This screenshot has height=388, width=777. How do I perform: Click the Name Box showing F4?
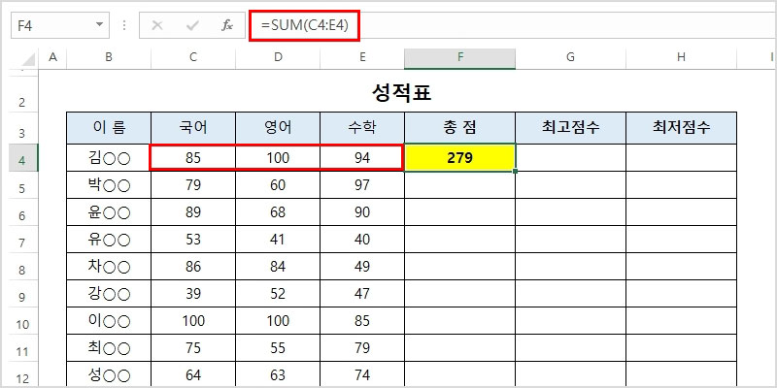(59, 25)
